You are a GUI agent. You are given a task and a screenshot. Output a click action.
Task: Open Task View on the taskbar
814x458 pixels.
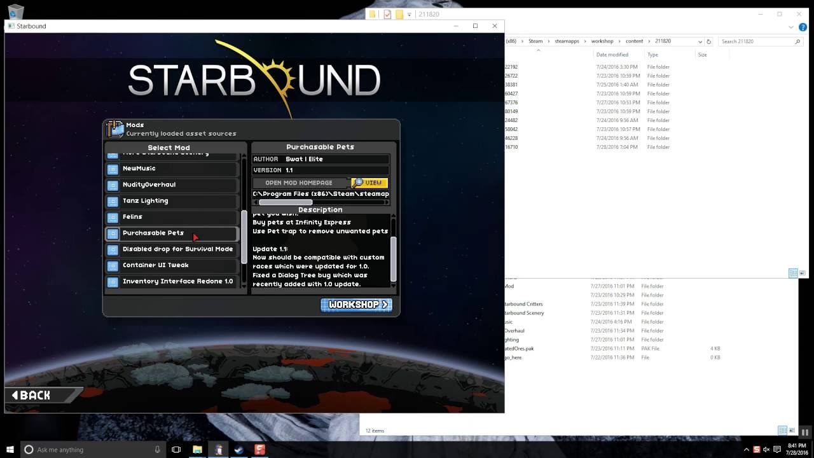pyautogui.click(x=177, y=449)
